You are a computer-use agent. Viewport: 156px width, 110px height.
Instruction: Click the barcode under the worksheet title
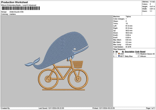tap(20, 8)
